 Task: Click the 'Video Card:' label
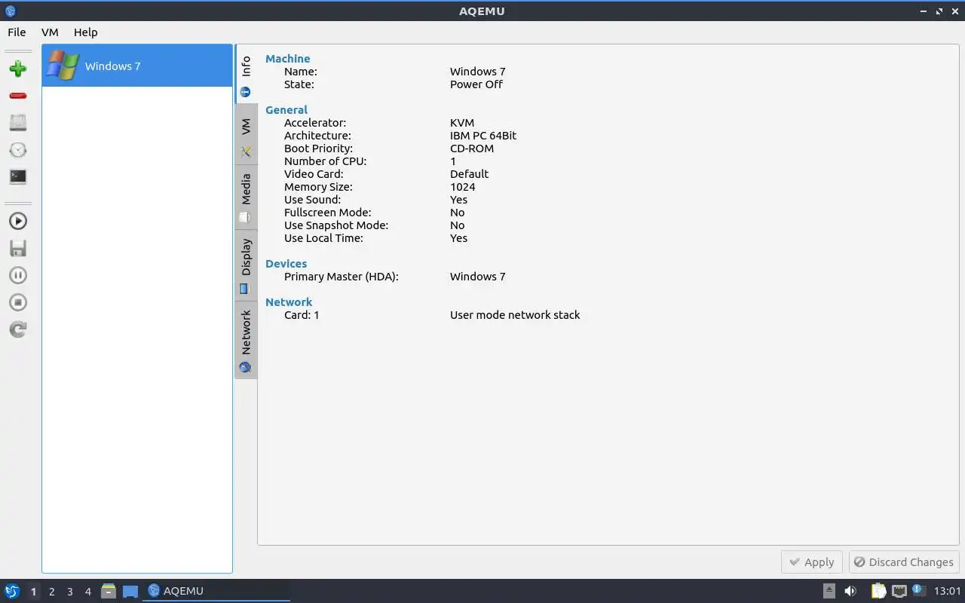(314, 174)
